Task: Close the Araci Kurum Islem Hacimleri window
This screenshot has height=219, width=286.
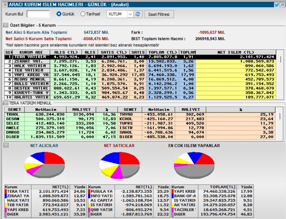Action: (282, 4)
